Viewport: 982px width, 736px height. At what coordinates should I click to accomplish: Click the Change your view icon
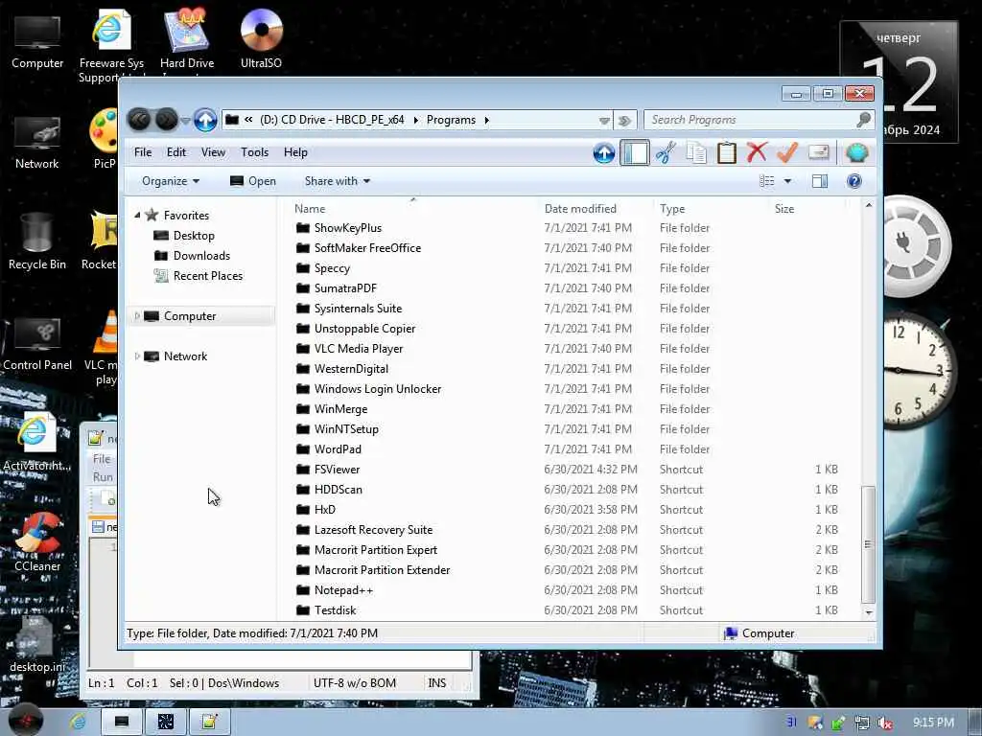[766, 181]
